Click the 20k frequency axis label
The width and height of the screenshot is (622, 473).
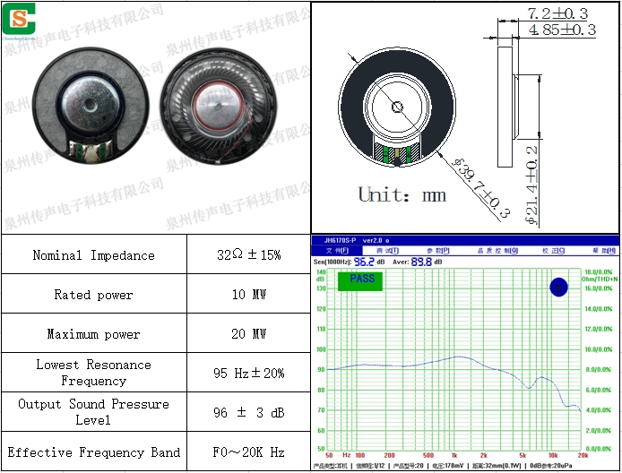point(583,456)
